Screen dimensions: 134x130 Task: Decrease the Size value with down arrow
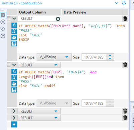tap(110, 59)
